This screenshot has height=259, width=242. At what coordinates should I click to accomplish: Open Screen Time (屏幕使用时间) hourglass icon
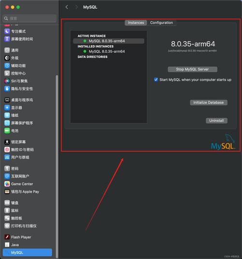(x=7, y=39)
